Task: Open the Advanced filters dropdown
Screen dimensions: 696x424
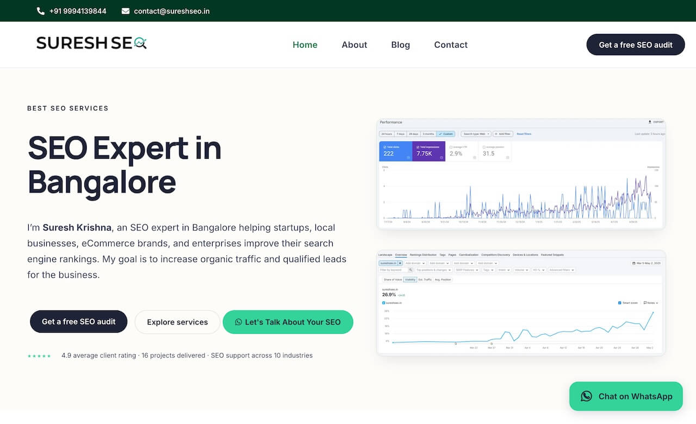Action: (562, 270)
